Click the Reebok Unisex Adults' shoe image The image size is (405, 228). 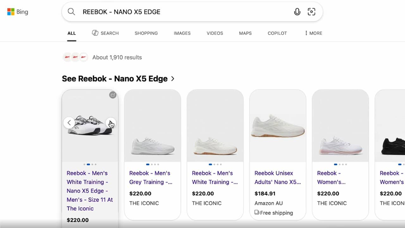point(278,125)
